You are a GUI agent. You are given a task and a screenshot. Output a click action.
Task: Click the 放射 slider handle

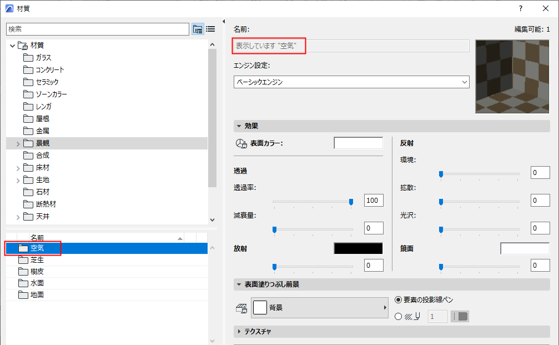point(275,267)
